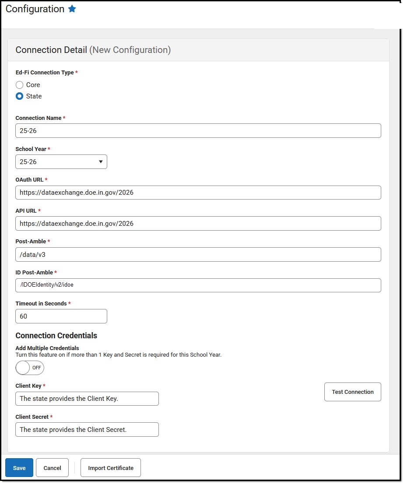Click the blue favorite star icon
Image resolution: width=404 pixels, height=484 pixels.
[72, 9]
